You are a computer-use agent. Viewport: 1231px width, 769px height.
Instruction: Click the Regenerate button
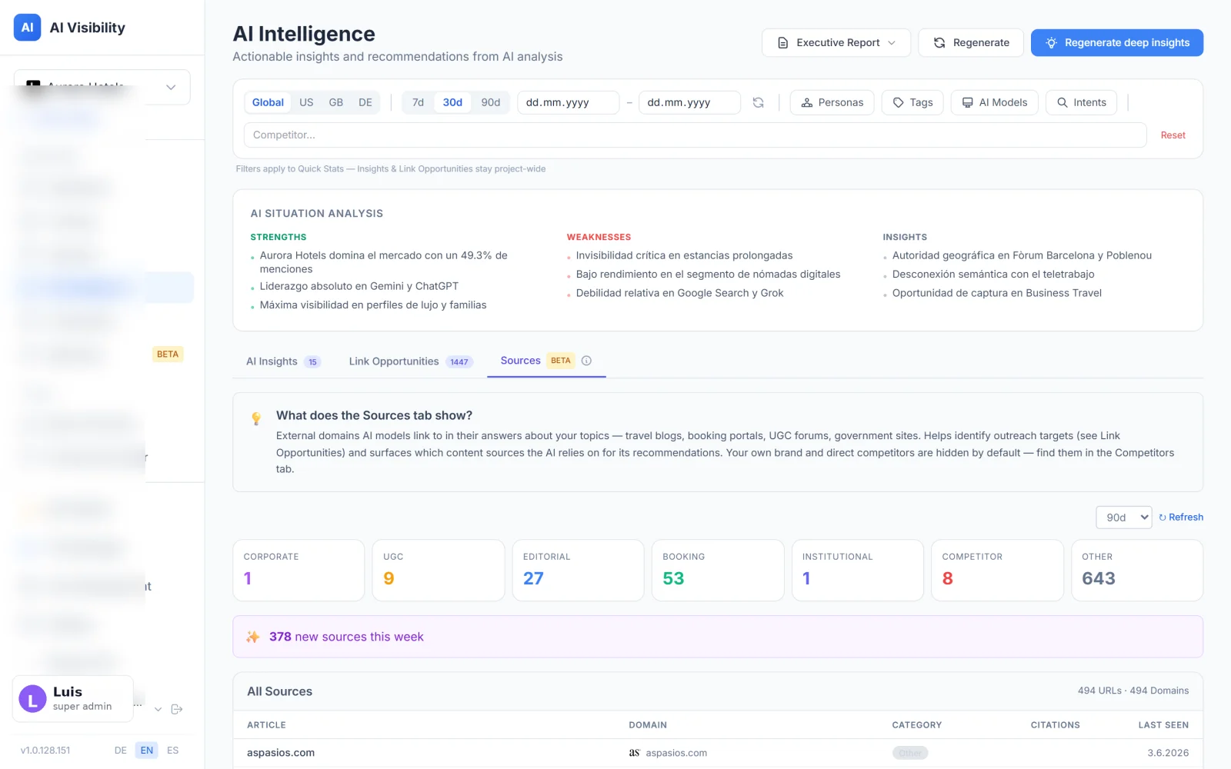(x=970, y=42)
